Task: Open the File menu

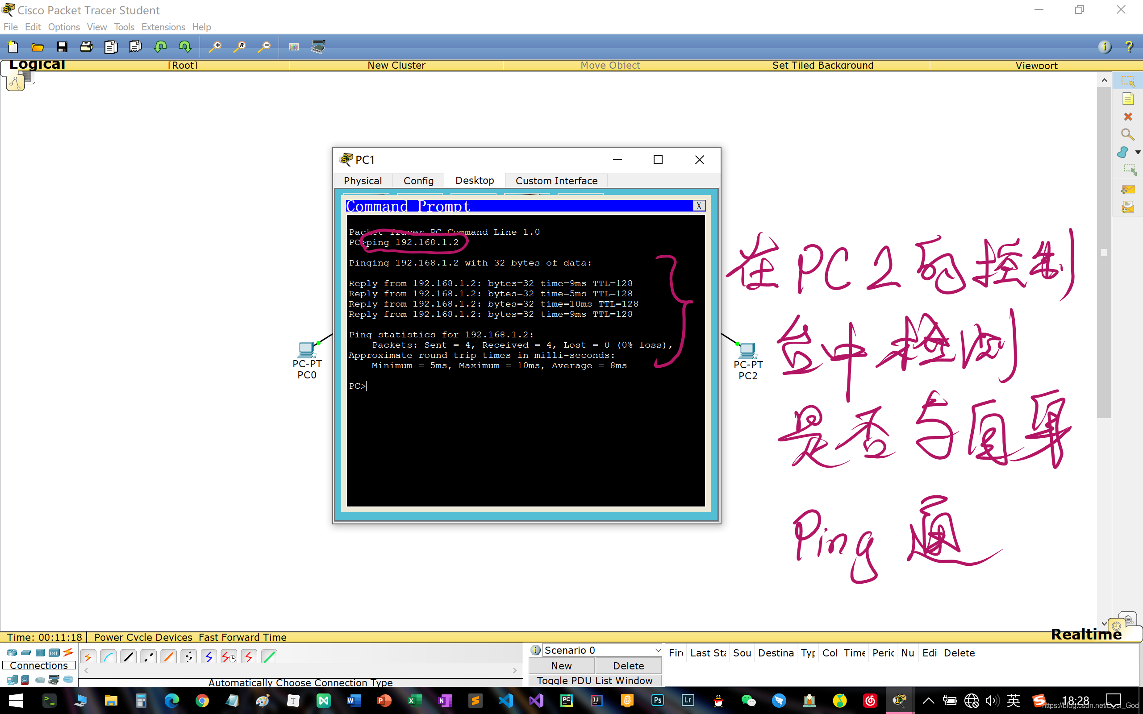Action: (10, 27)
